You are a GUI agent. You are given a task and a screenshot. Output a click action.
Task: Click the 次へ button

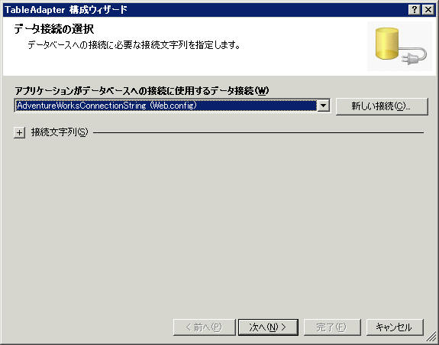[268, 327]
